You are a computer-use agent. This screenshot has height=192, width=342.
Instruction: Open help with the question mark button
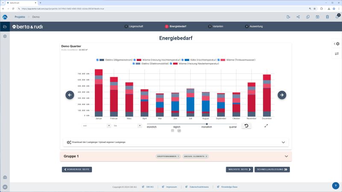[336, 186]
